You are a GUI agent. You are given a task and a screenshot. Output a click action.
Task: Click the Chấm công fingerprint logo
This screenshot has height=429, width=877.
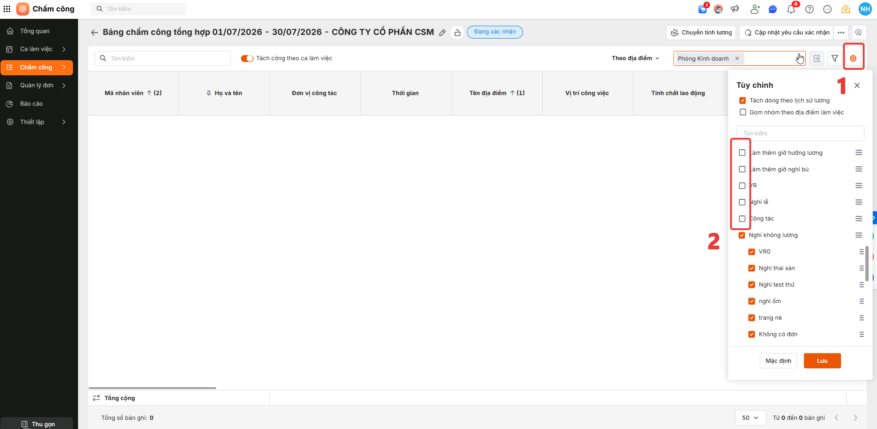coord(22,9)
